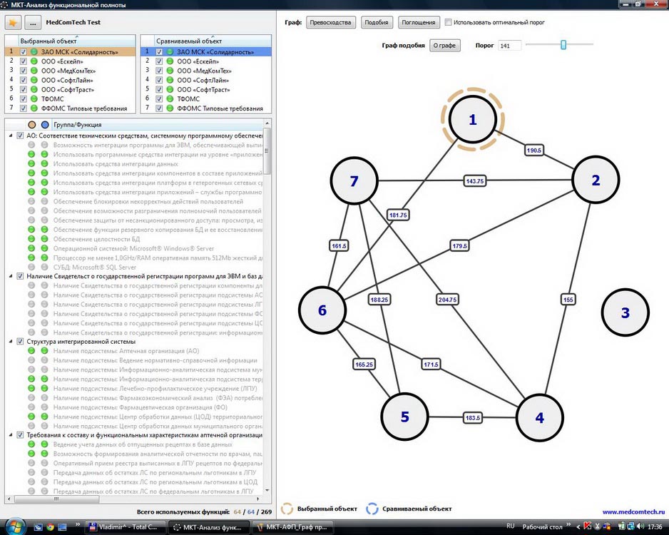The height and width of the screenshot is (535, 669).
Task: Collapse the Требования к составу group
Action: tap(11, 435)
